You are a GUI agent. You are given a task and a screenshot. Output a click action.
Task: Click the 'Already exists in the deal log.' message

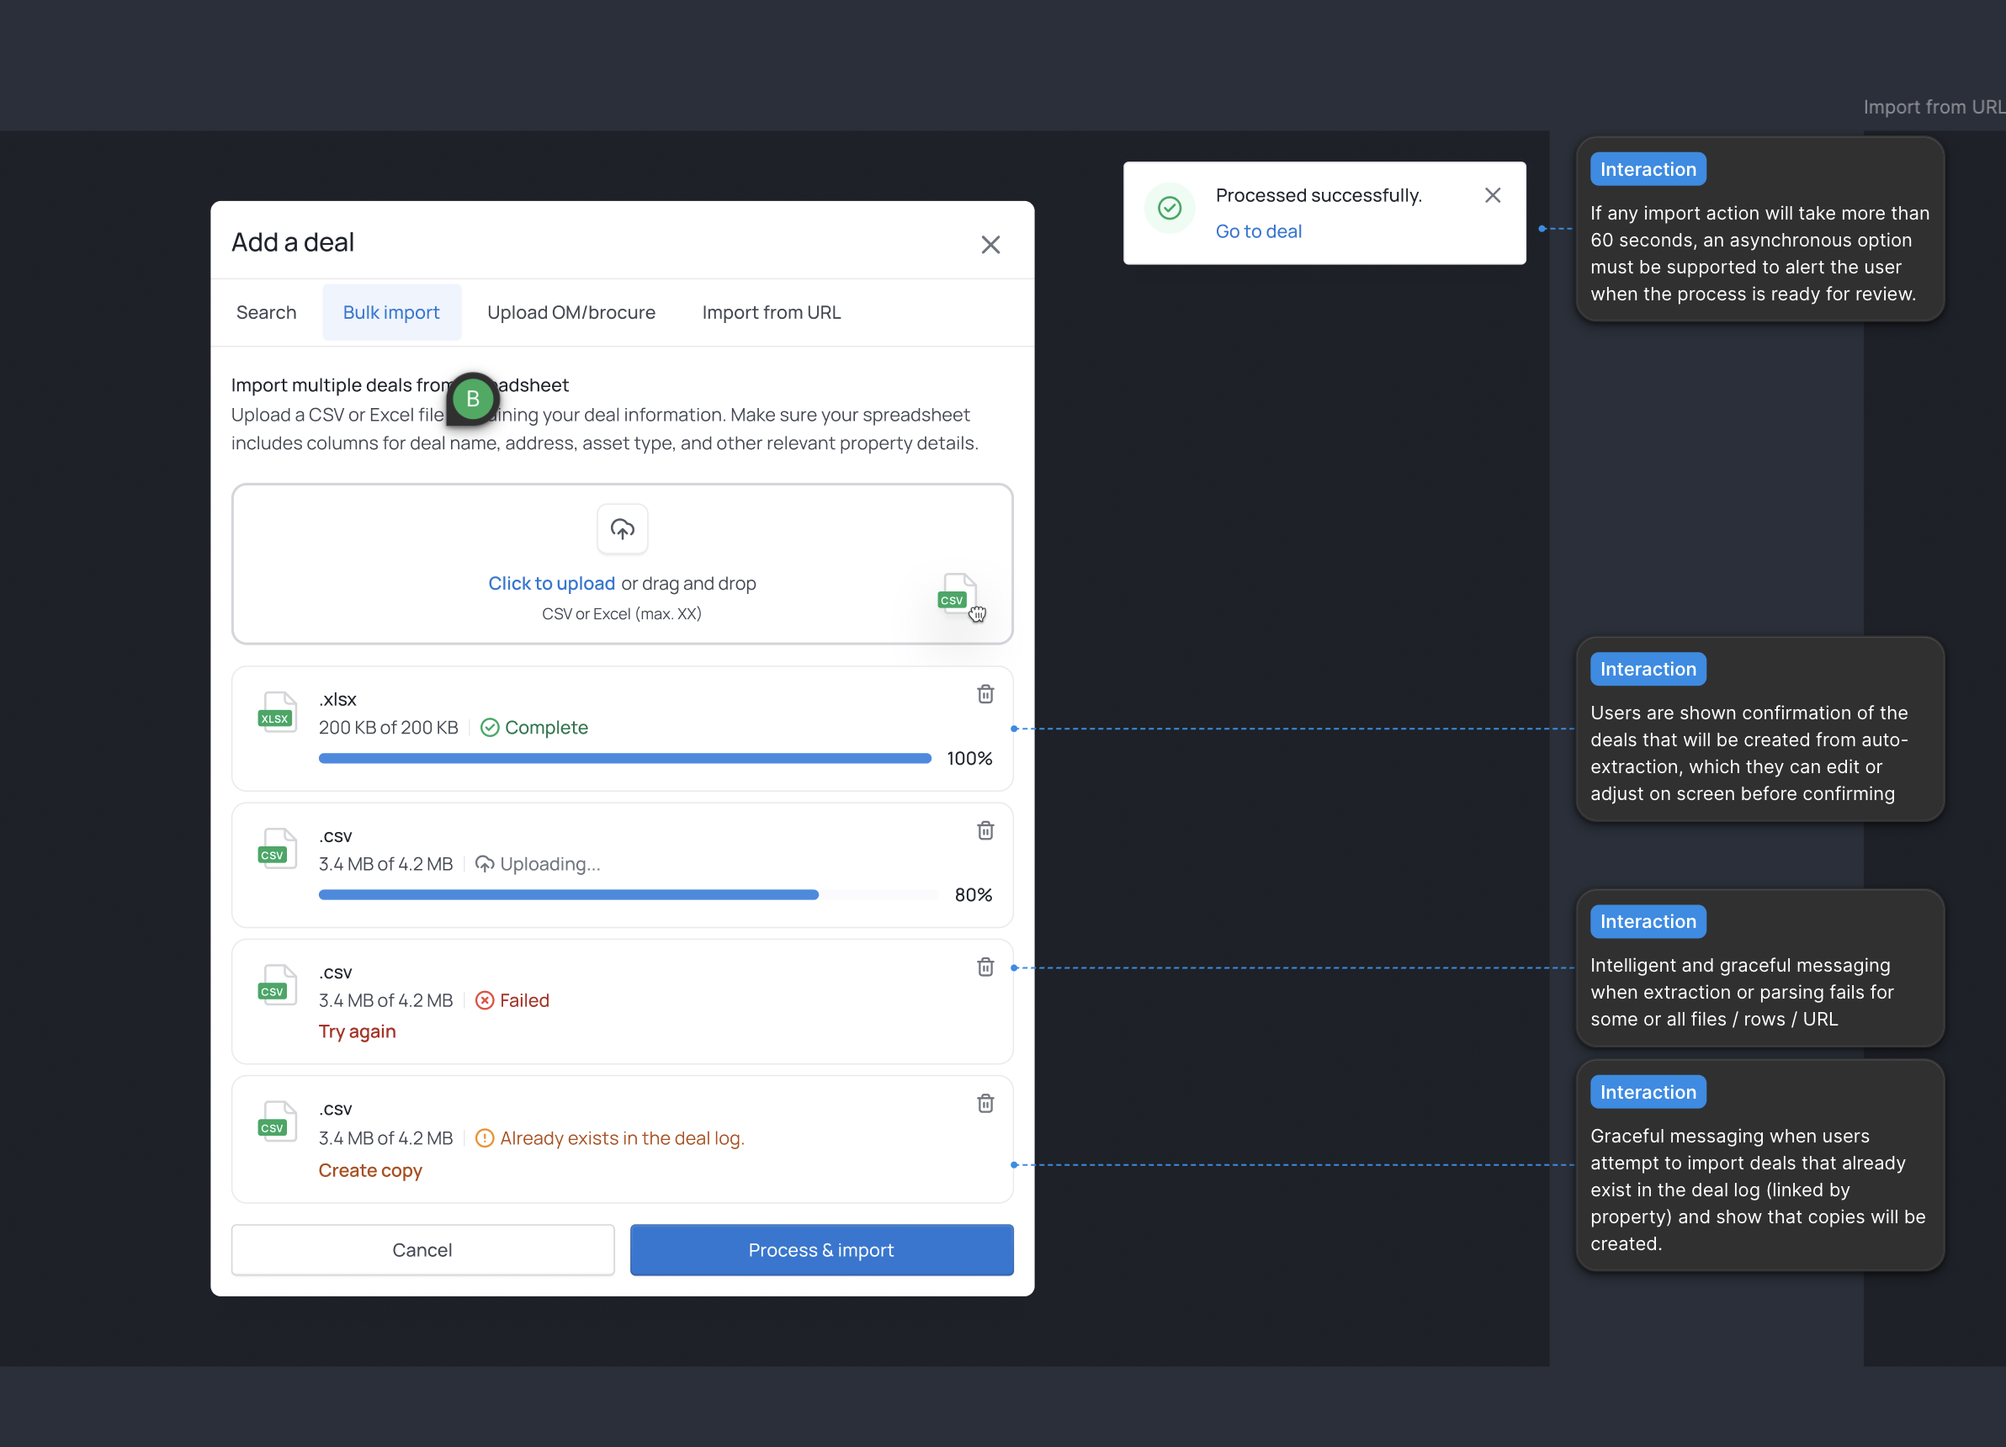coord(622,1137)
